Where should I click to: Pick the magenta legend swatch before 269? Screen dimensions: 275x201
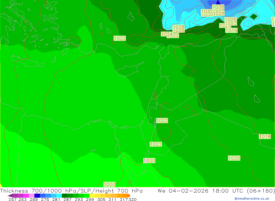coord(26,196)
